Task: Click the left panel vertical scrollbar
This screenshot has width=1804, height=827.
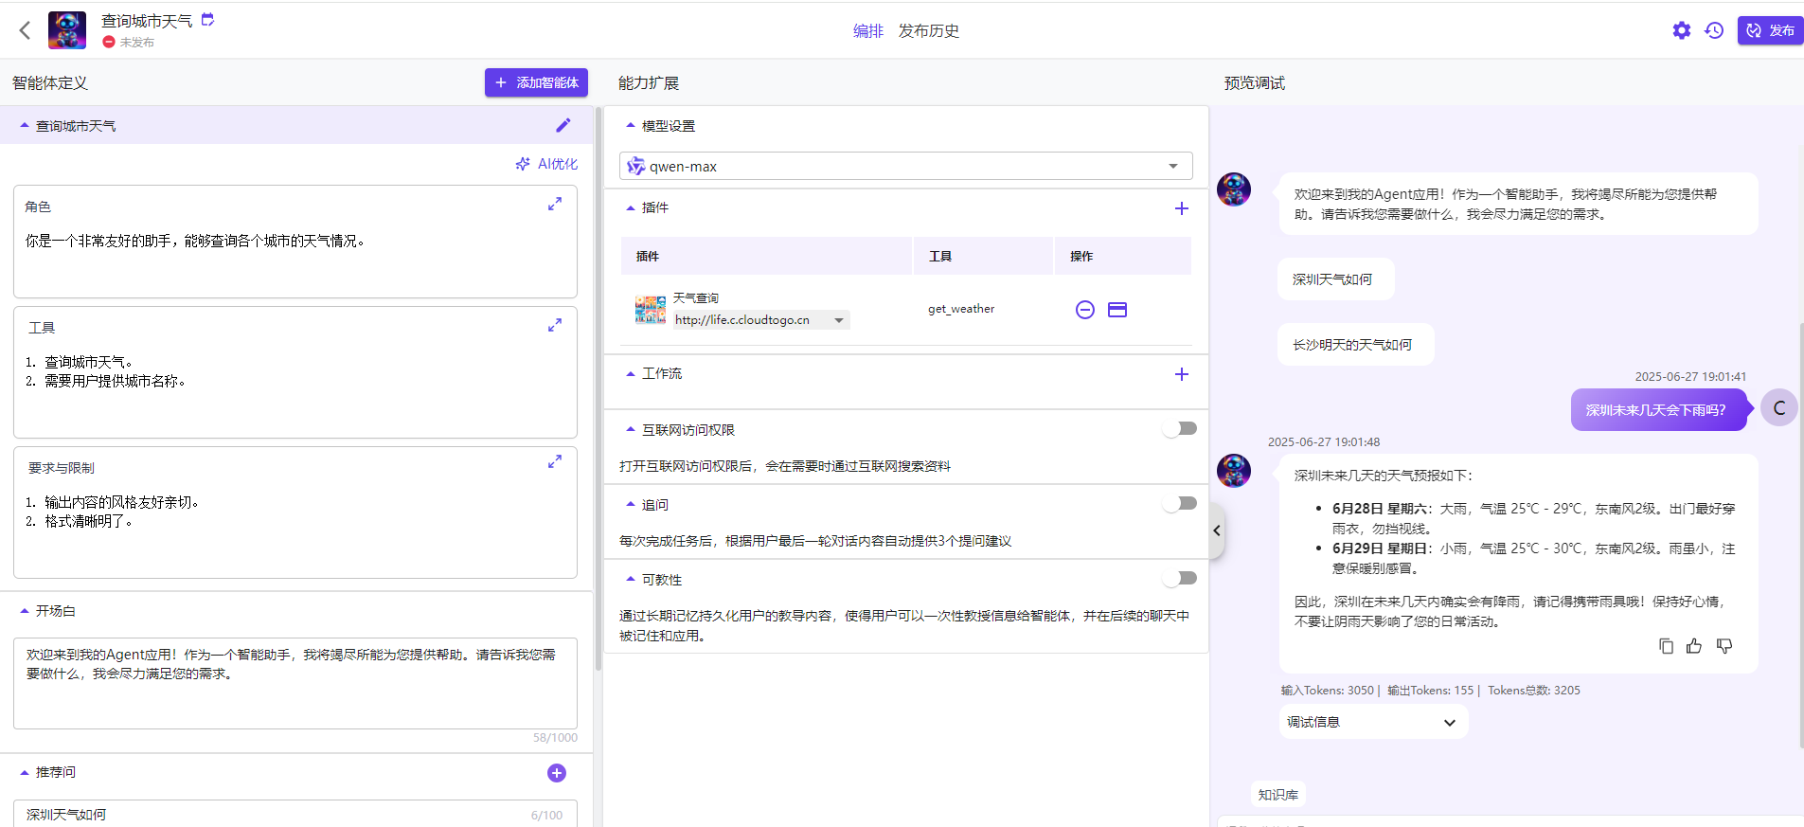Action: [598, 388]
